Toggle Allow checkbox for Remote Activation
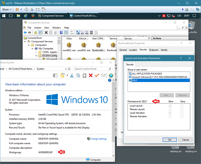The image size is (201, 164). [170, 116]
